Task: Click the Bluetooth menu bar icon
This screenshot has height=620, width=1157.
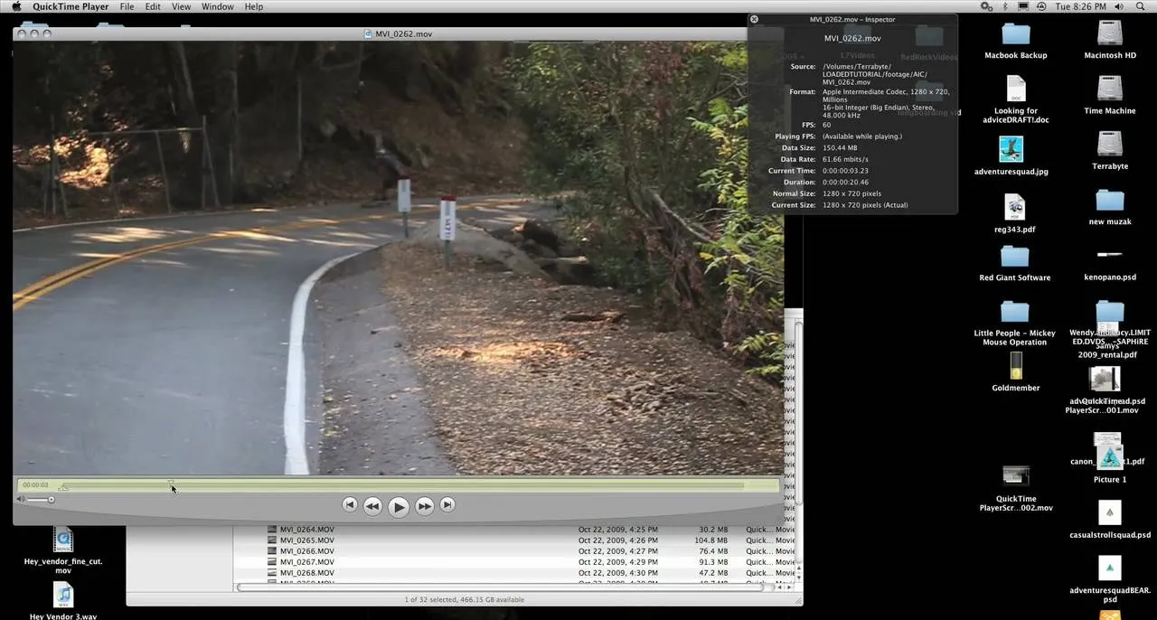Action: [1005, 6]
